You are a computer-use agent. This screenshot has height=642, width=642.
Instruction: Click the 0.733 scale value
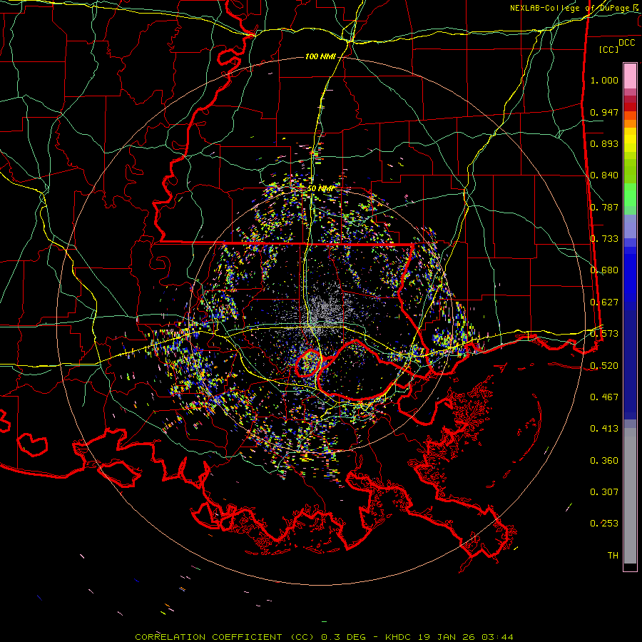(x=604, y=239)
